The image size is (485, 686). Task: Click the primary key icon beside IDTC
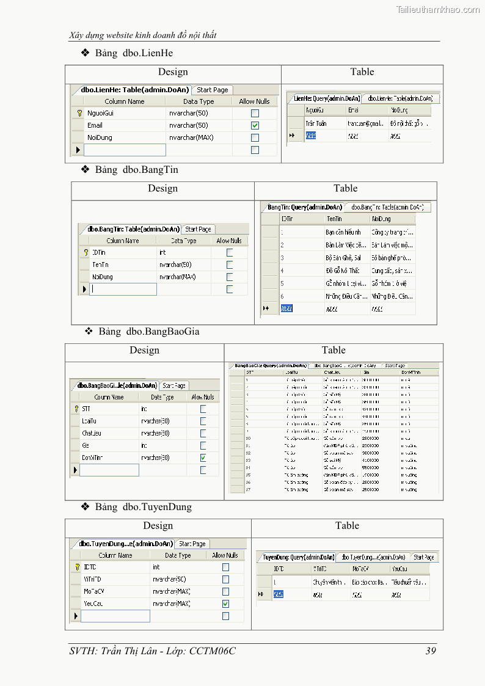[77, 567]
